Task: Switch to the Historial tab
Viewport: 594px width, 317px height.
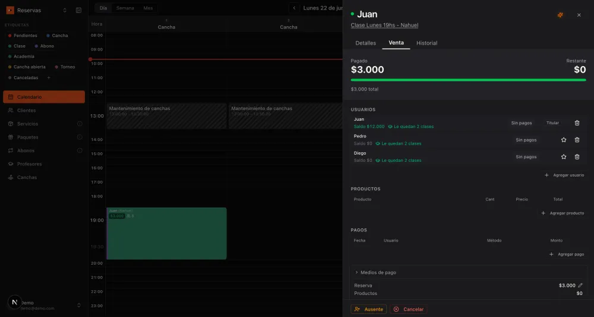Action: click(x=426, y=43)
